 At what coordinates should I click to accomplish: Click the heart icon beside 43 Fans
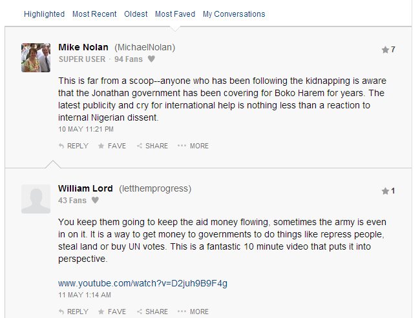coord(95,200)
